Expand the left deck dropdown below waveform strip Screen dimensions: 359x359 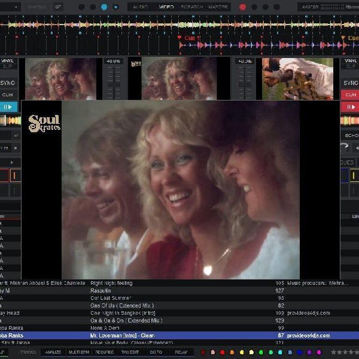click(x=16, y=136)
